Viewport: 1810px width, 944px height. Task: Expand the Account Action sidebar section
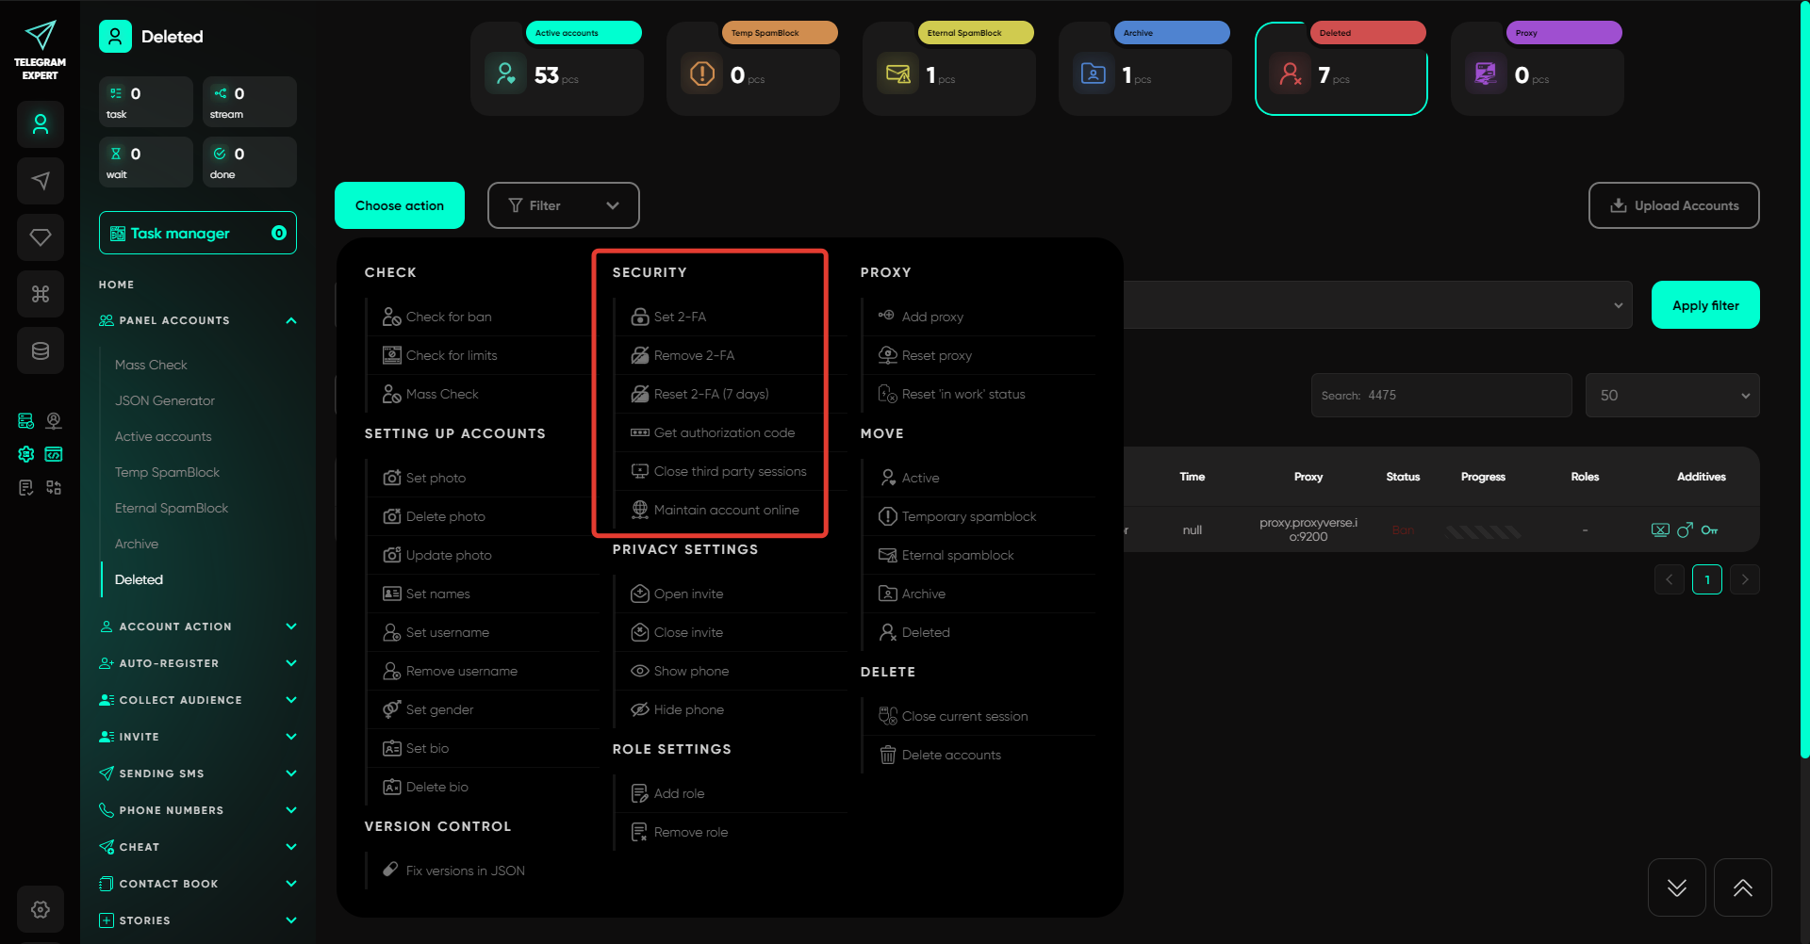point(198,627)
